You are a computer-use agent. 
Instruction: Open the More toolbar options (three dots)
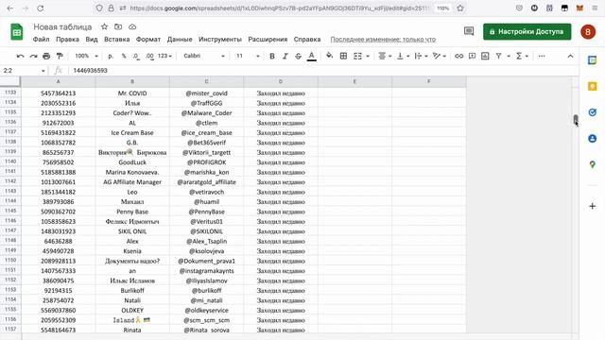pos(542,57)
